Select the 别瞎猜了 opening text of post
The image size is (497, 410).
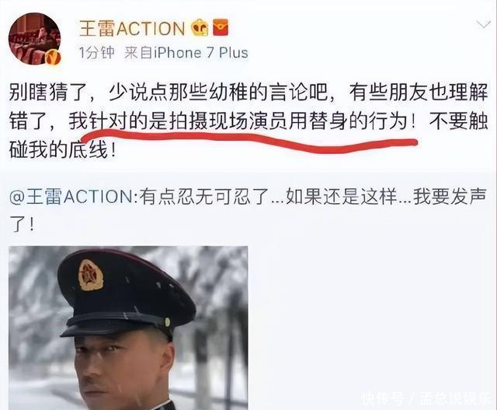point(48,93)
